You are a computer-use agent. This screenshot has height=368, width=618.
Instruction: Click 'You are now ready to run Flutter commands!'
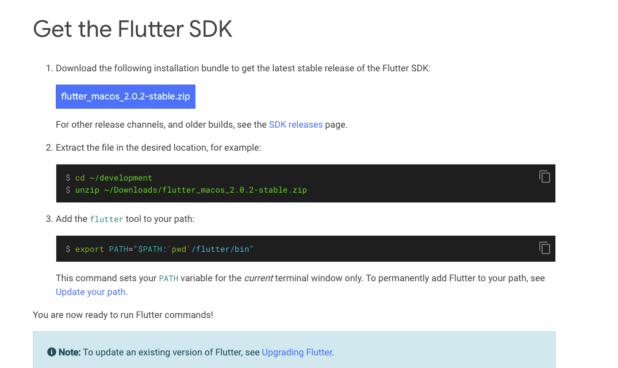[123, 315]
